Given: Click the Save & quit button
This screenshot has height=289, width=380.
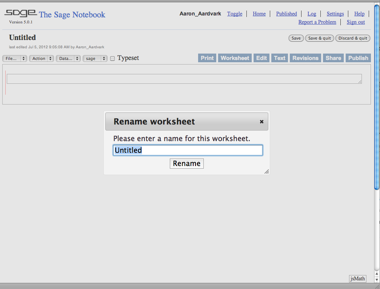Looking at the screenshot, I should coord(319,38).
